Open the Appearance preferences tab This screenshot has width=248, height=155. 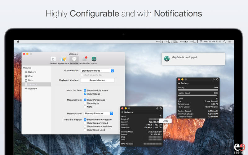point(63,60)
